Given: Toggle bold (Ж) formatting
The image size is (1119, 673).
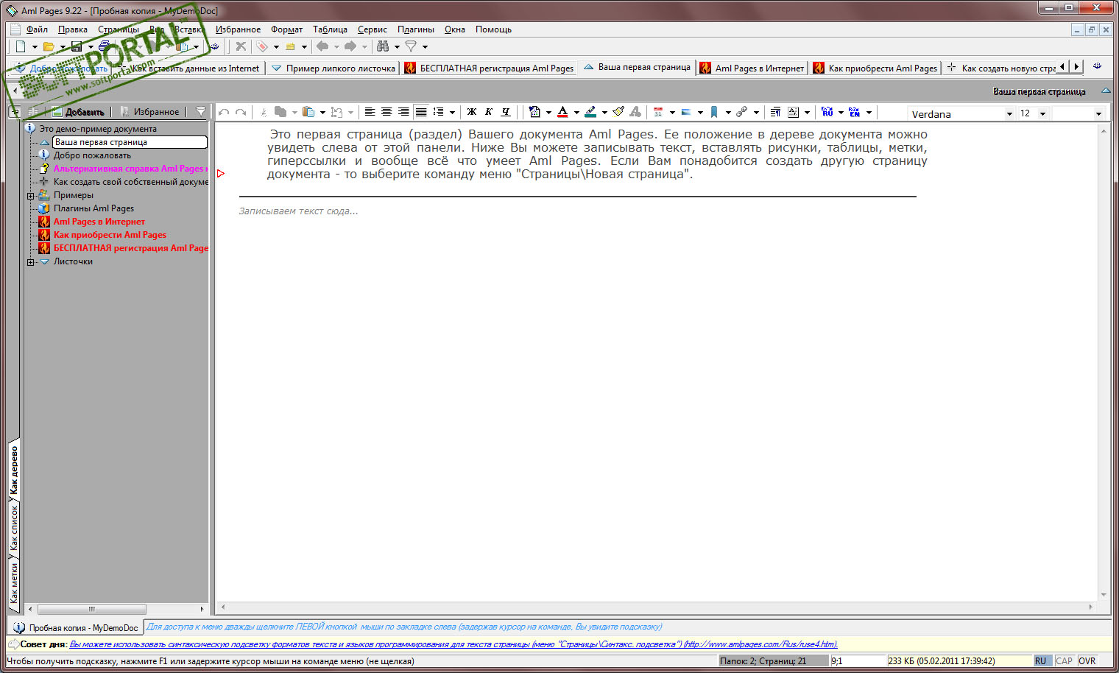Looking at the screenshot, I should point(472,113).
